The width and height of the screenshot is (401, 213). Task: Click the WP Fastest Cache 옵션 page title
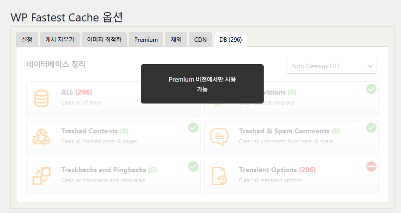[67, 17]
